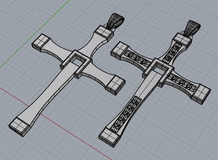The width and height of the screenshot is (218, 160).
Task: Pick the square center frame of gem-set cross
Action: coord(158,72)
